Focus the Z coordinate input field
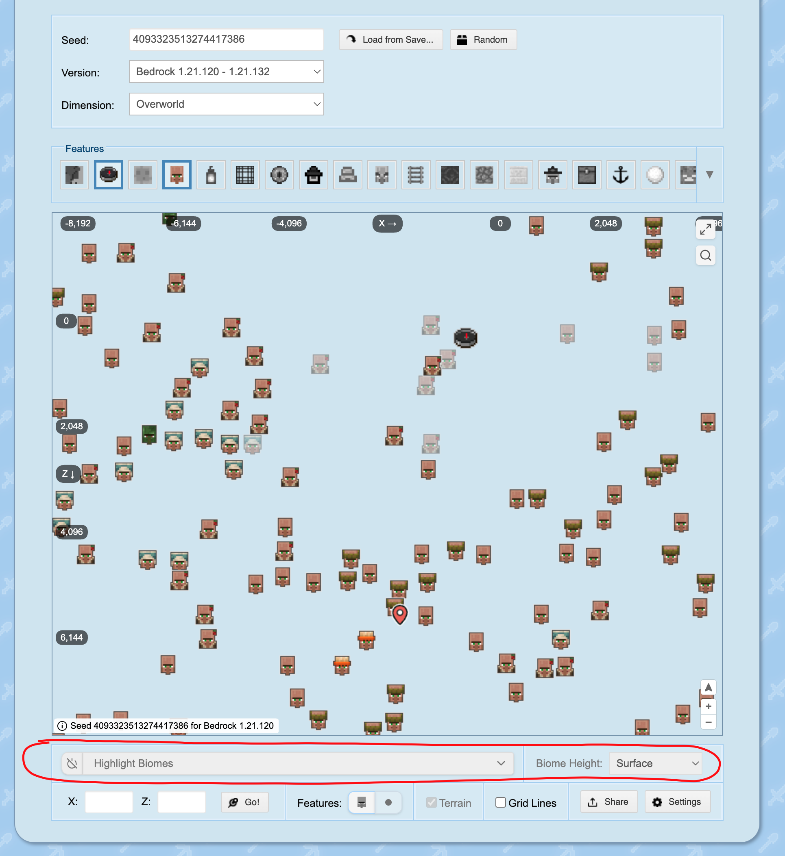The height and width of the screenshot is (856, 785). coord(182,802)
